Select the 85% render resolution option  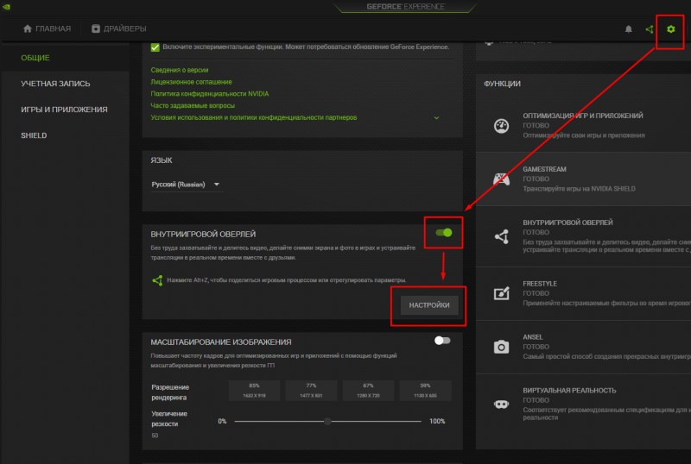coord(254,391)
